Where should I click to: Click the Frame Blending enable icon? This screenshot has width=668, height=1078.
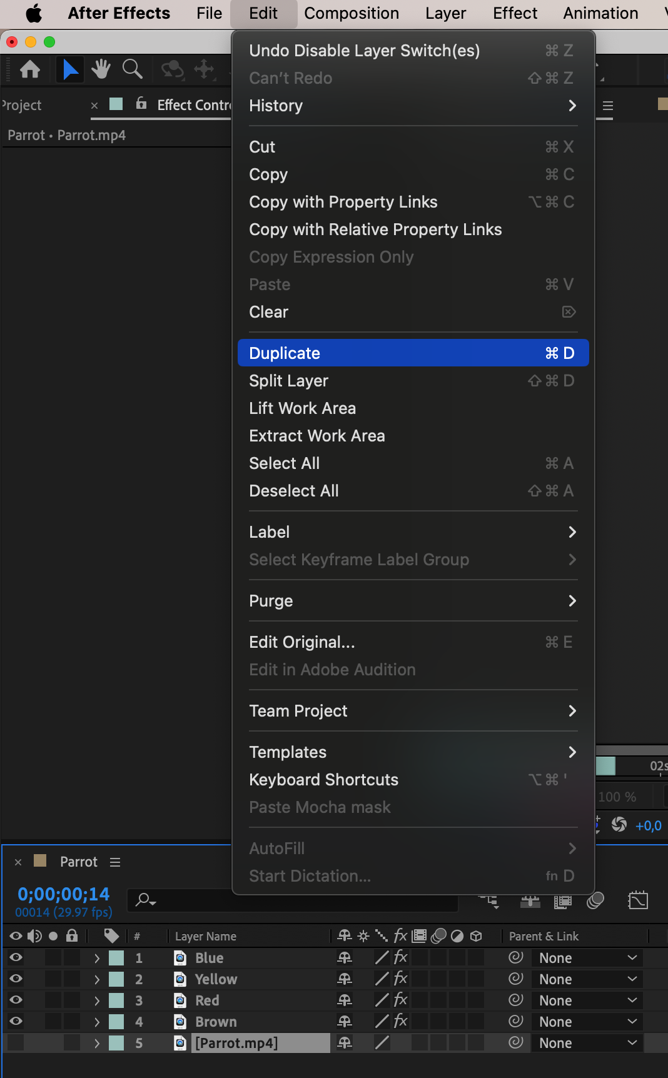point(563,901)
